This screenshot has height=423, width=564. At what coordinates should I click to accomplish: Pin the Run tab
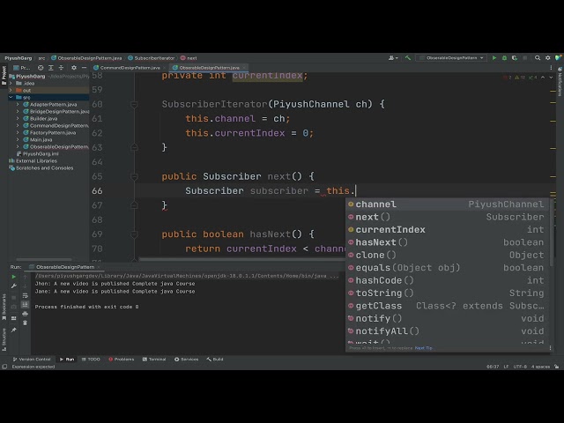(14, 330)
